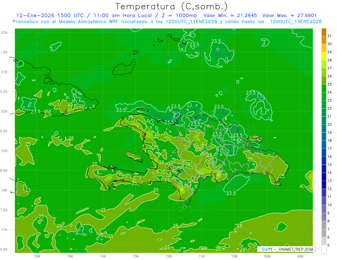This screenshot has height=260, width=337.
Task: Click the "1200UTC_13ENE2026" valid-until time
Action: click(296, 22)
